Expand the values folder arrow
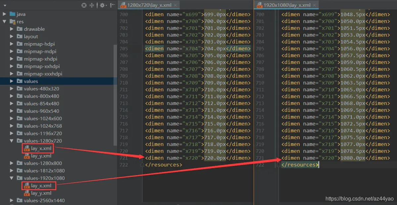Screen dimensions: 397x205 [x=12, y=81]
